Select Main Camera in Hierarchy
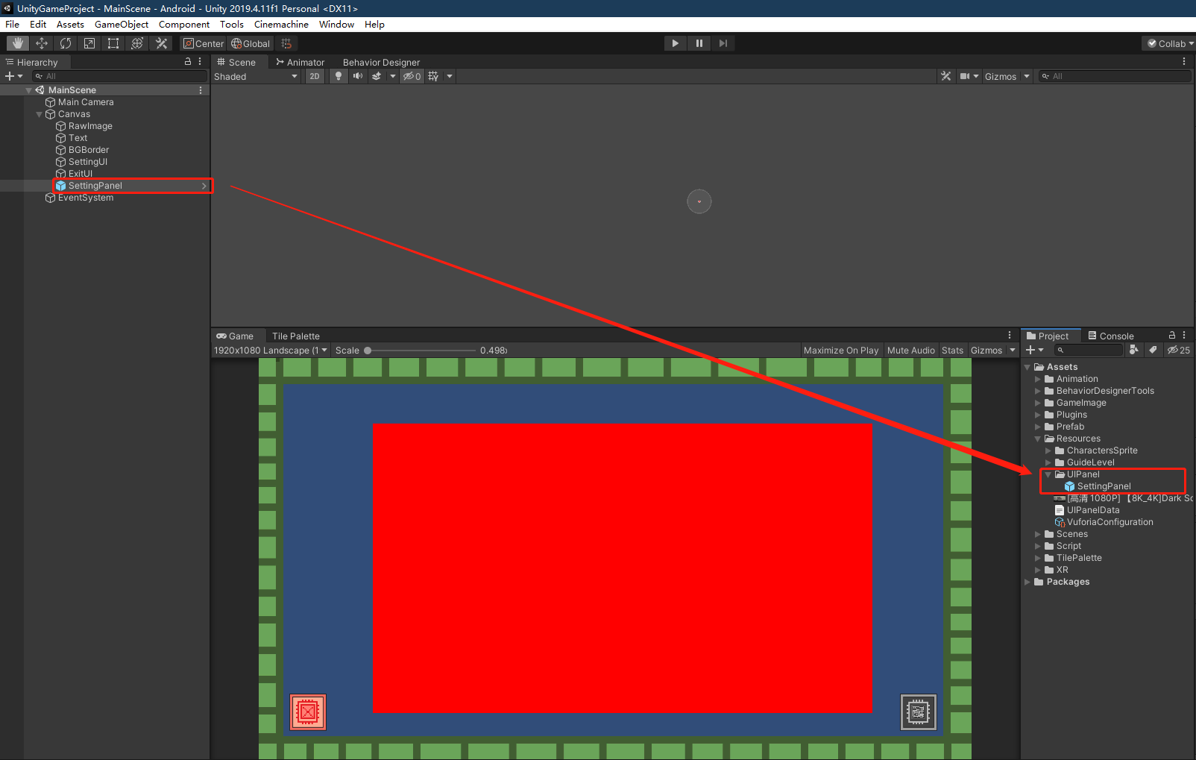This screenshot has height=760, width=1196. [x=86, y=102]
